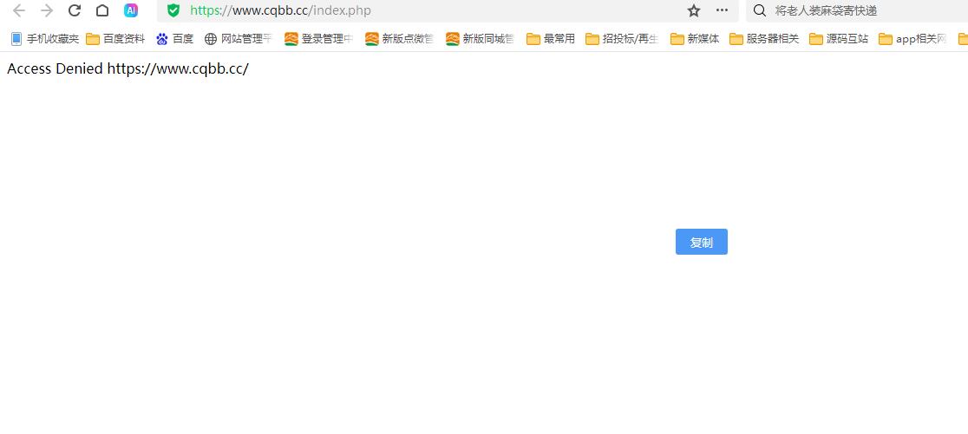Open the three-dot more options menu
Screen dimensions: 968x434
click(722, 10)
